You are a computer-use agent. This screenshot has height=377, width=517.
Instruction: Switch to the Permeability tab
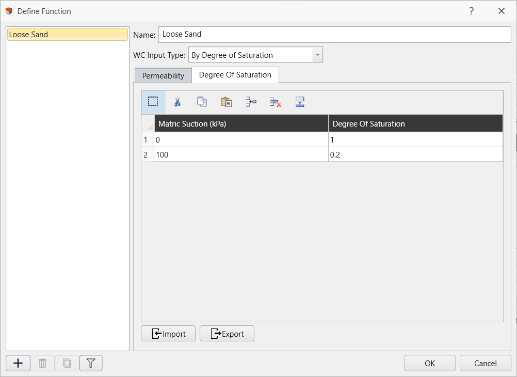coord(163,75)
